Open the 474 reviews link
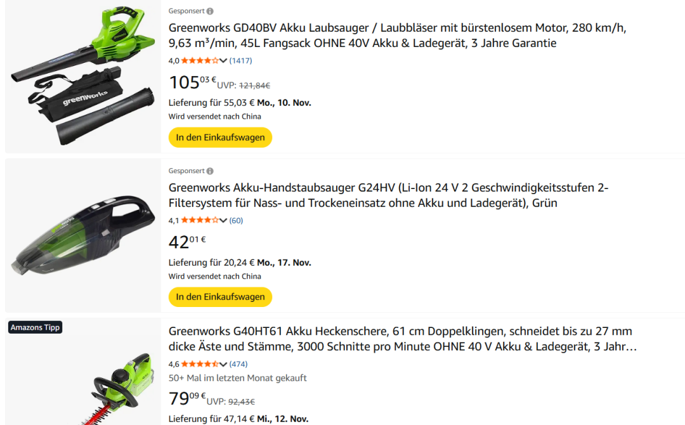The width and height of the screenshot is (685, 425). 238,364
